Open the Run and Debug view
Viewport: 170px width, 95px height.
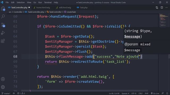pos(3,33)
